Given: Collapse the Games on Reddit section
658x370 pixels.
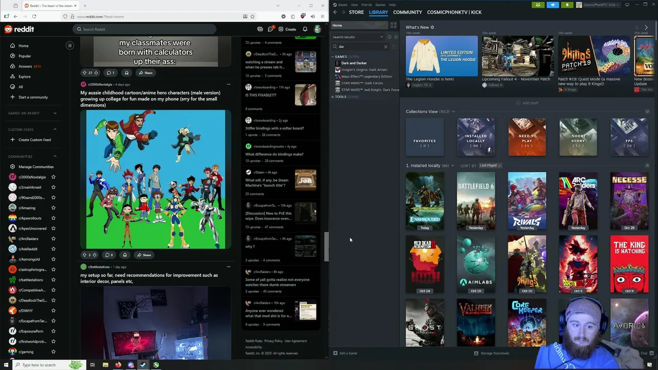Looking at the screenshot, I should click(x=55, y=113).
